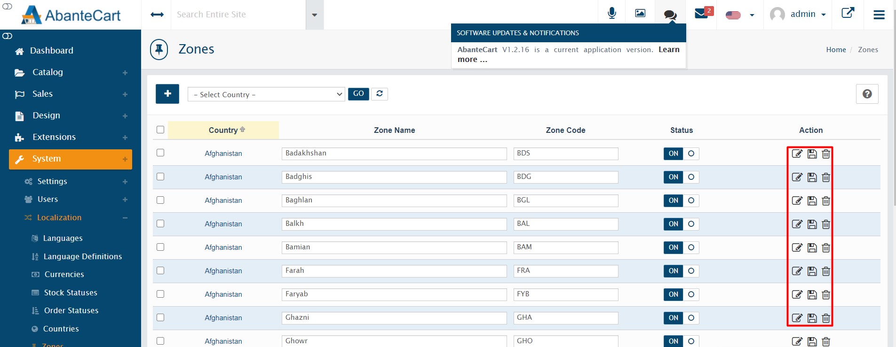This screenshot has height=347, width=896.
Task: Click the help question mark button
Action: pyautogui.click(x=867, y=94)
